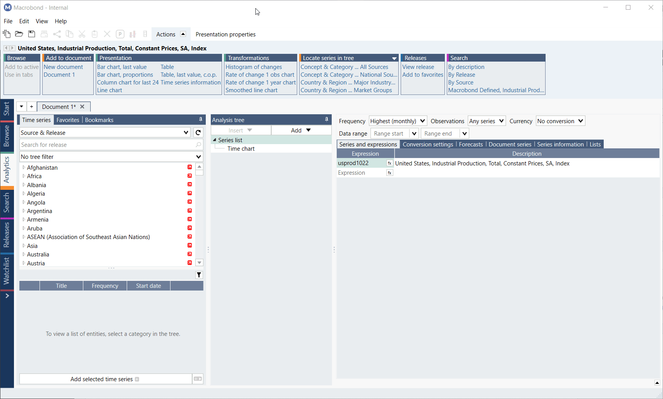
Task: Open the Watchlist sidebar tab
Action: pos(7,271)
